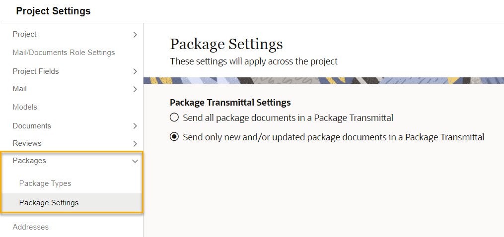Click the Mail menu label
The width and height of the screenshot is (504, 237).
[19, 89]
